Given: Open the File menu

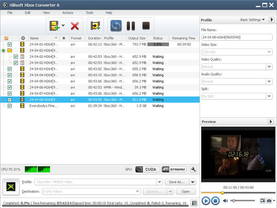Looking at the screenshot, I should tap(10, 13).
